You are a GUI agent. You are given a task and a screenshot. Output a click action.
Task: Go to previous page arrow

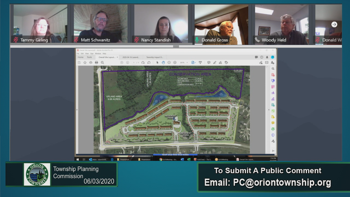tap(122, 63)
